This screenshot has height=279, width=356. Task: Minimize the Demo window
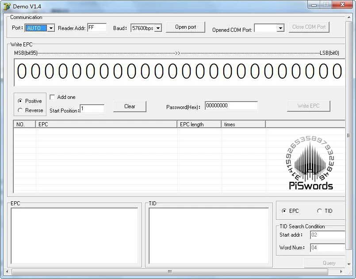(x=314, y=5)
